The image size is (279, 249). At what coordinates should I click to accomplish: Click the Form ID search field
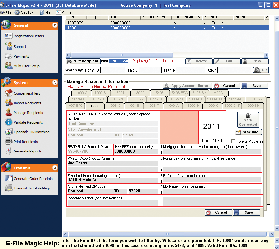(x=113, y=70)
